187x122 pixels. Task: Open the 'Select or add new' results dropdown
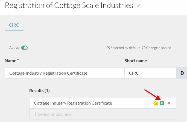click(103, 114)
